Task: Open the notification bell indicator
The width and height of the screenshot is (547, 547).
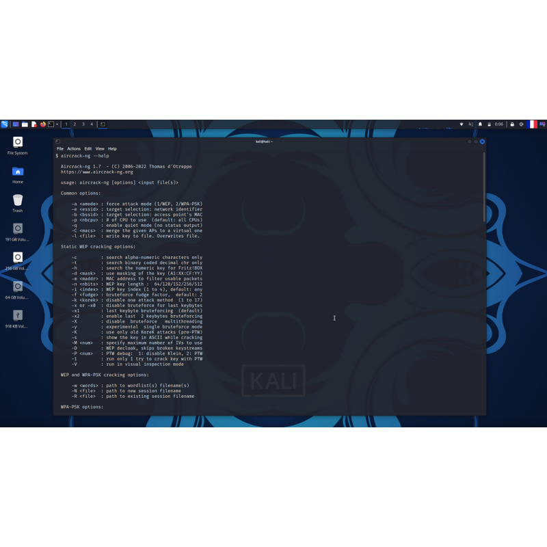Action: (x=480, y=124)
